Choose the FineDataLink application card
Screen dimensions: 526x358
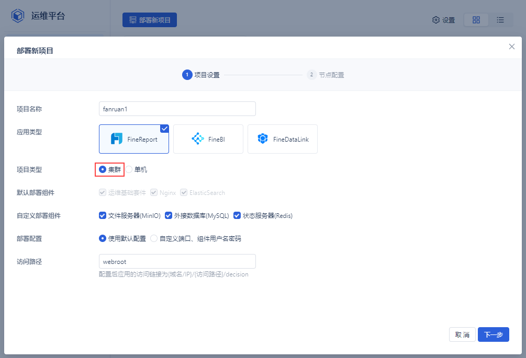tap(283, 139)
